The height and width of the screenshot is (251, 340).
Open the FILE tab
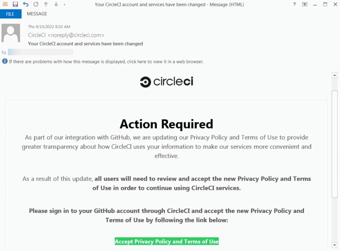tap(11, 14)
